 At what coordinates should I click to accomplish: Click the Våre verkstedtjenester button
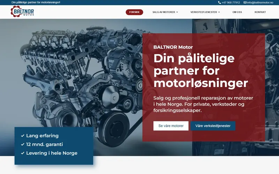213,126
